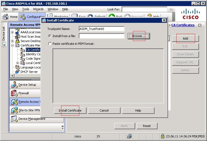Click the Device List sidebar icon
Image resolution: width=207 pixels, height=141 pixels.
(x=4, y=44)
